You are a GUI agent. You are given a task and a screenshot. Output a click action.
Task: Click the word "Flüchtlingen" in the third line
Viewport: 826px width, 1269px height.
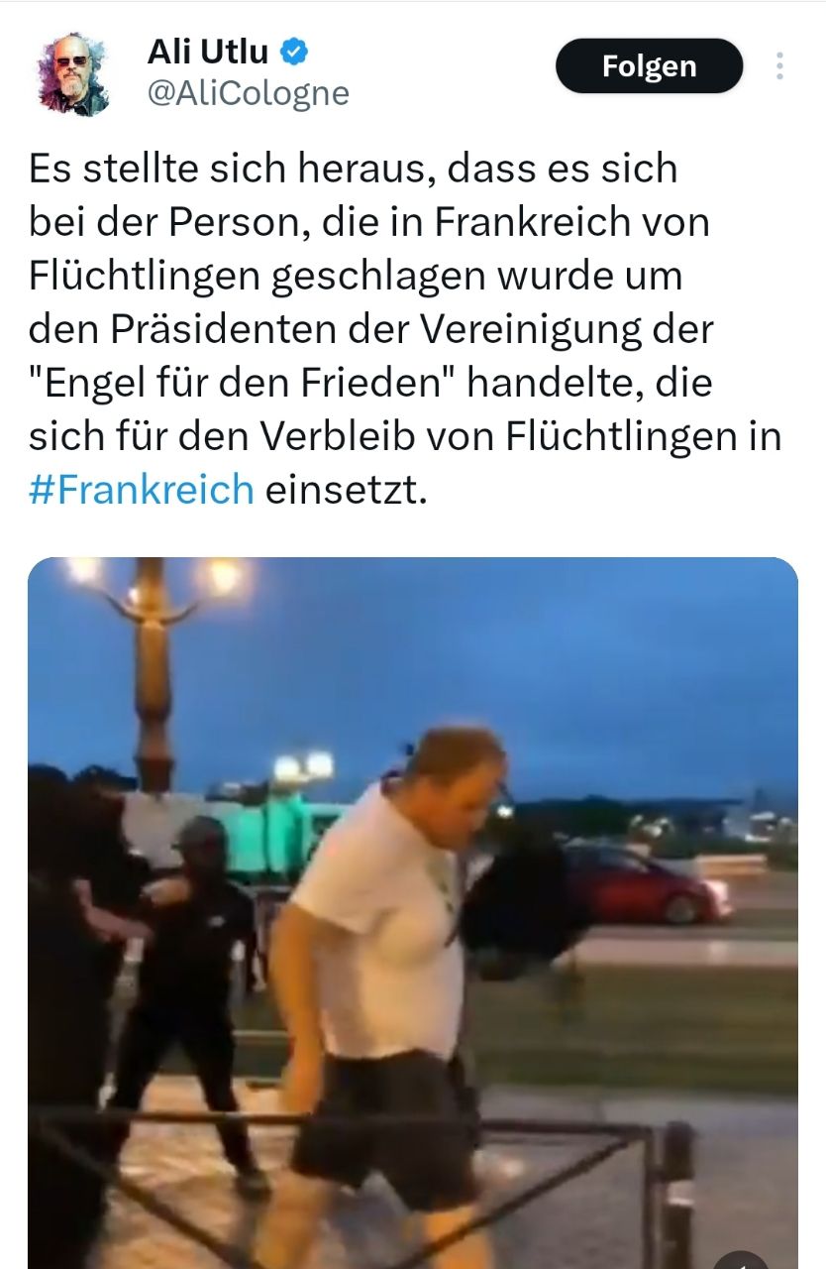click(144, 276)
